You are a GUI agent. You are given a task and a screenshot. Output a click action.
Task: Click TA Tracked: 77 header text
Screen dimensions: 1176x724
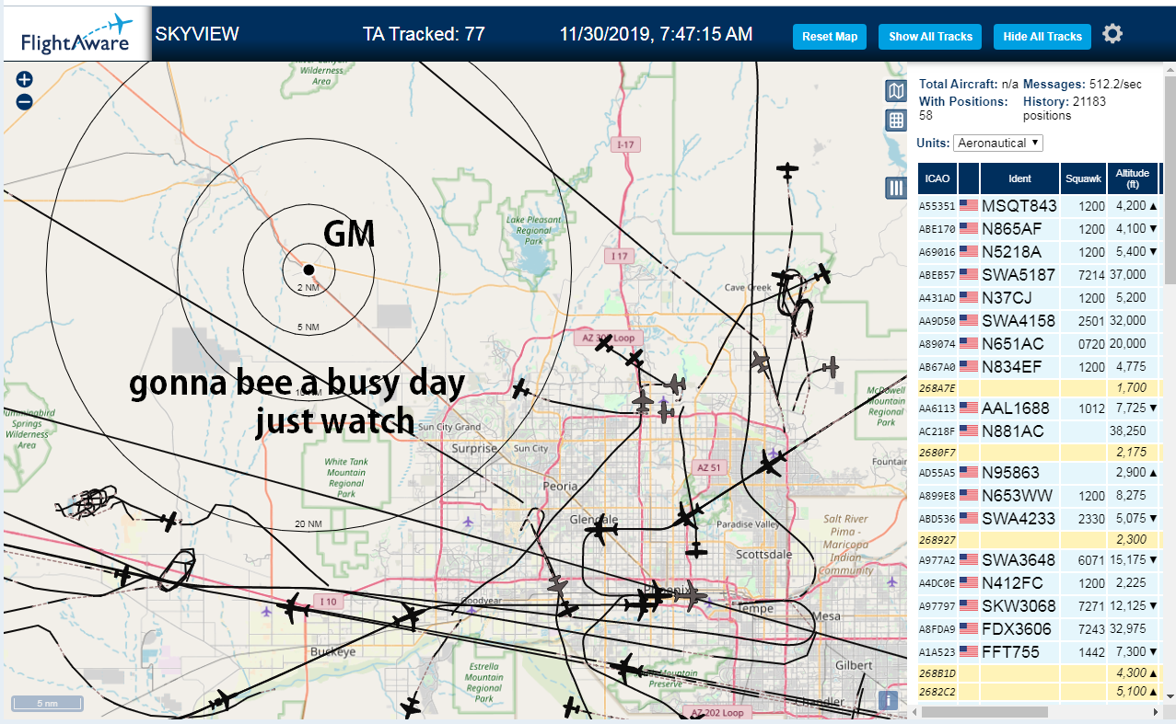coord(424,35)
